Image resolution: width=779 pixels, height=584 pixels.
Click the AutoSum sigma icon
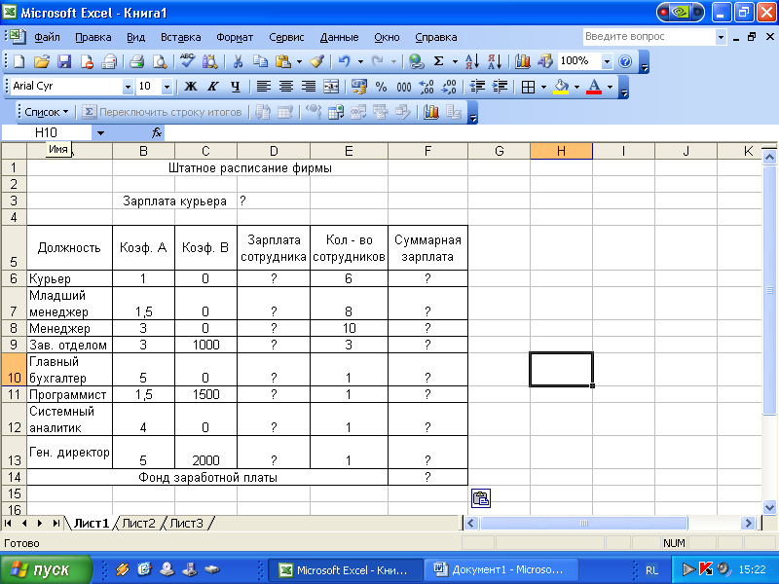(x=439, y=61)
